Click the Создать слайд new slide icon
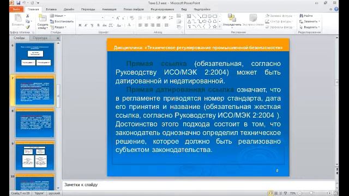Screen dimensions: 349x196 tap(43, 18)
